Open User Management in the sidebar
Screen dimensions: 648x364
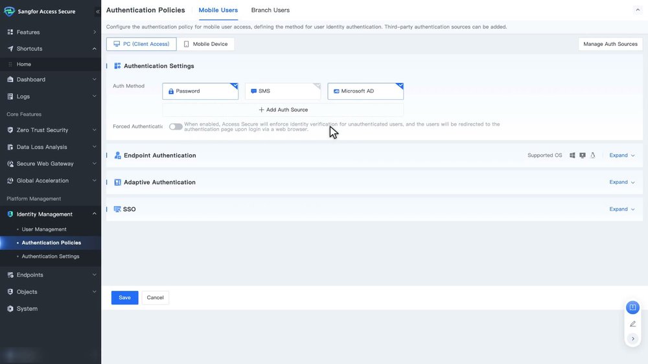(44, 229)
